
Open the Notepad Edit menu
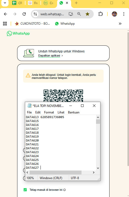tap(38, 112)
